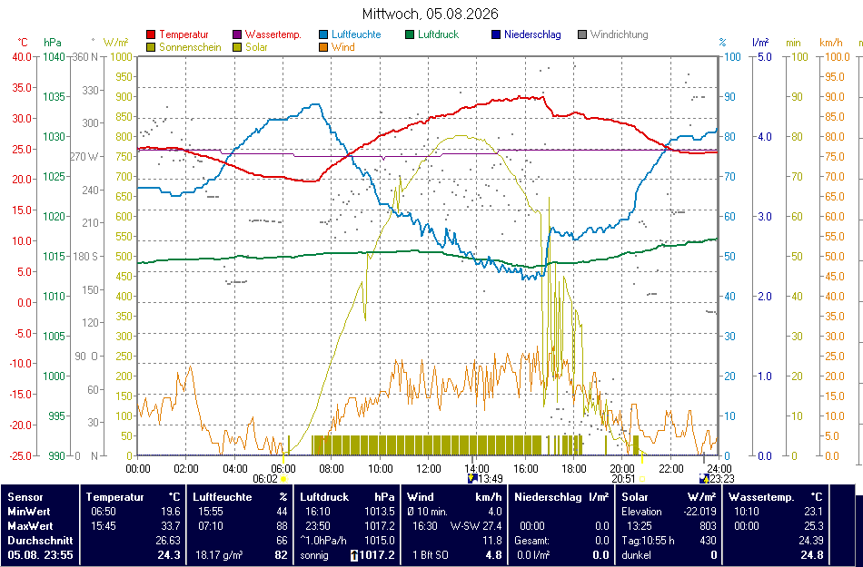
Task: Select the Luftdruck legend label
Action: [x=439, y=34]
